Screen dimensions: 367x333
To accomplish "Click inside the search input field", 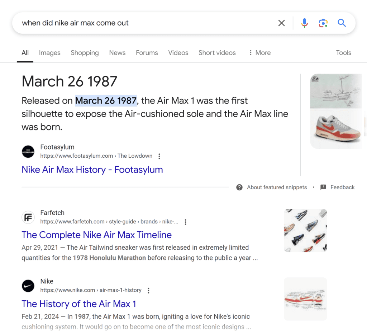I will pos(143,23).
